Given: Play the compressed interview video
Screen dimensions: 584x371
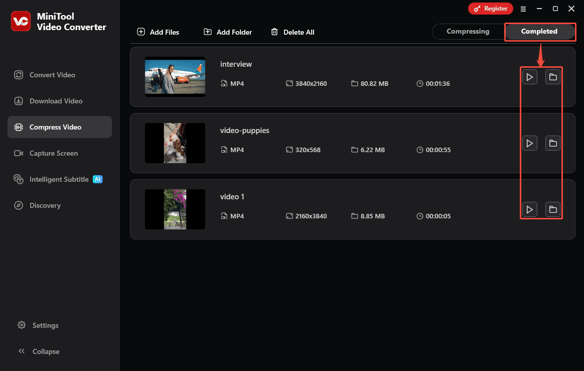Looking at the screenshot, I should click(x=530, y=77).
